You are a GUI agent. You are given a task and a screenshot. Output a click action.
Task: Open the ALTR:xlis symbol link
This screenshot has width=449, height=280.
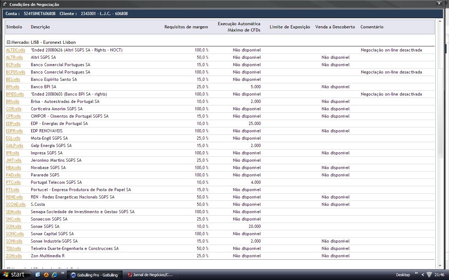[x=14, y=57]
